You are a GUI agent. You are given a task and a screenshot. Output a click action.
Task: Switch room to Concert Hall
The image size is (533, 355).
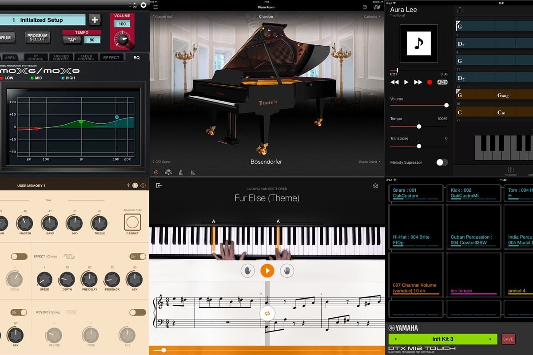click(x=162, y=16)
